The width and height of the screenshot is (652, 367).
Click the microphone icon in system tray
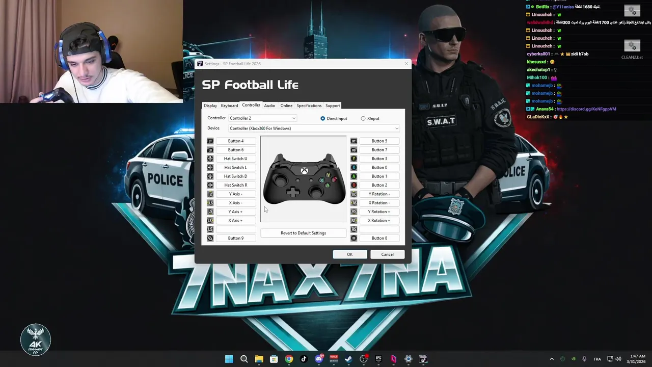pos(584,359)
